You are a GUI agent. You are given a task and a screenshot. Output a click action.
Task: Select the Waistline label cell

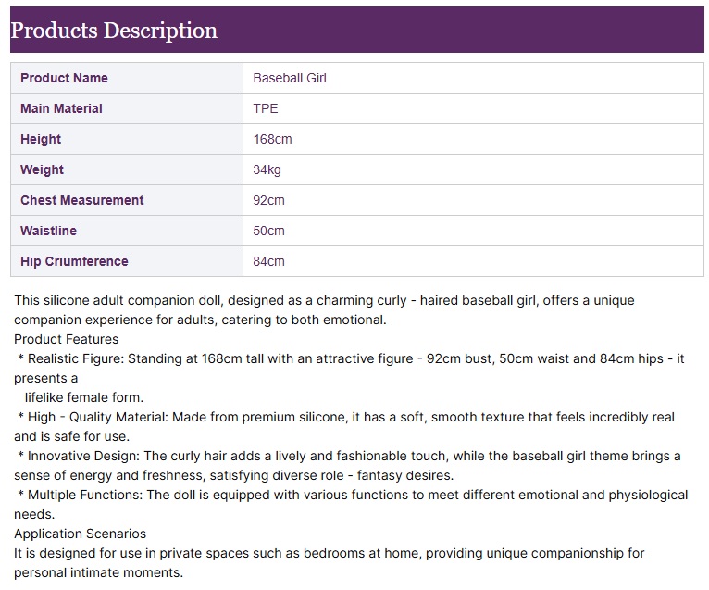[48, 231]
